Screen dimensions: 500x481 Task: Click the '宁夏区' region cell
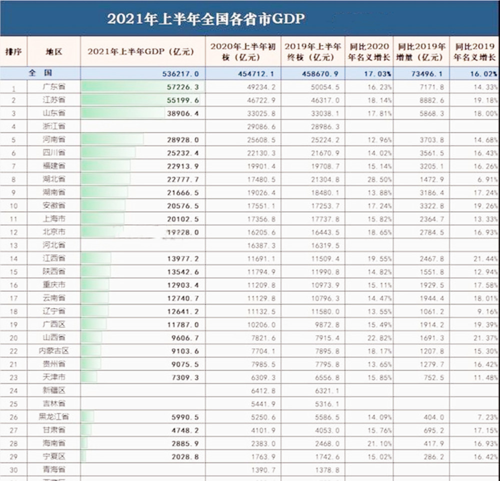(54, 456)
